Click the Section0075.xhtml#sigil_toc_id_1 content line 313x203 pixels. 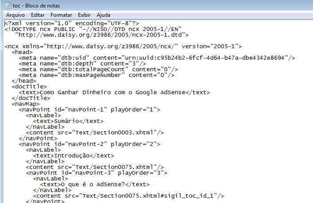click(x=129, y=196)
